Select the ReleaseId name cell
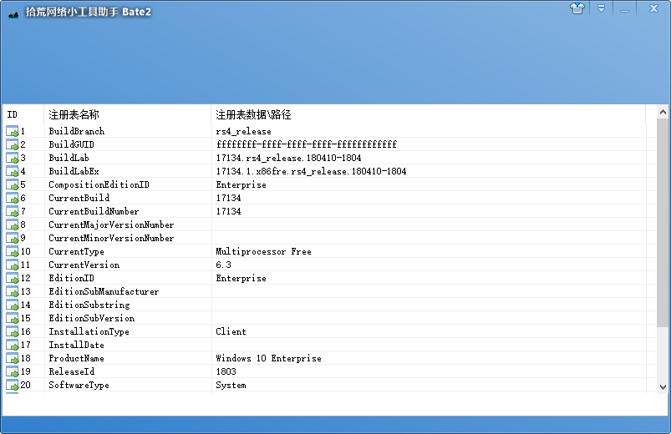The height and width of the screenshot is (434, 671). (x=72, y=371)
